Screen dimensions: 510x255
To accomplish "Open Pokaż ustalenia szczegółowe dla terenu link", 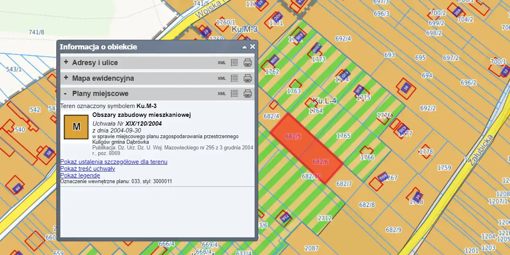I will (114, 162).
